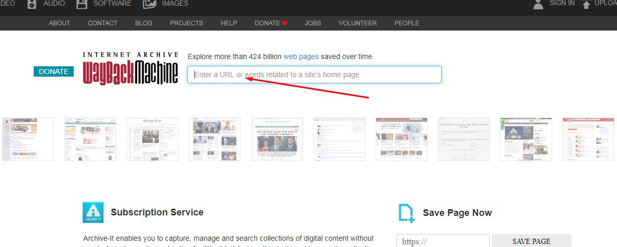617x247 pixels.
Task: Open the Audio section speaker icon
Action: tap(32, 4)
